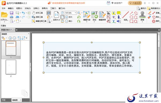
Task: Select the Hand tool (手形工具)
Action: [37, 13]
